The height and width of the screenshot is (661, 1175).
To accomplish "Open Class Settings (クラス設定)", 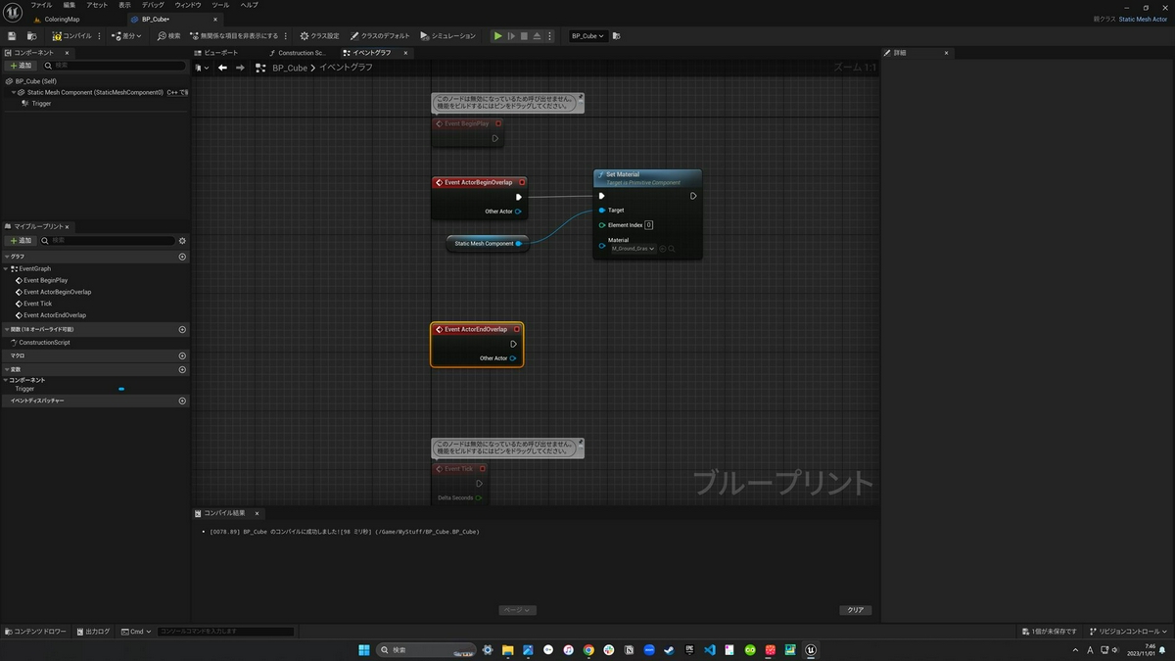I will click(x=319, y=36).
